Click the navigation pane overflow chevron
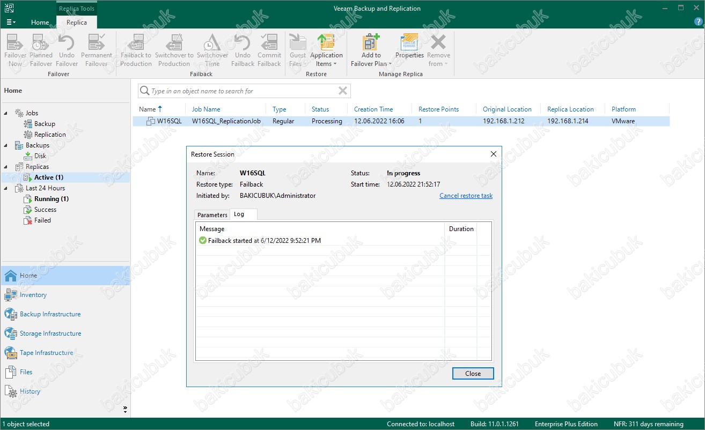Screen dimensions: 705x430 [x=126, y=409]
